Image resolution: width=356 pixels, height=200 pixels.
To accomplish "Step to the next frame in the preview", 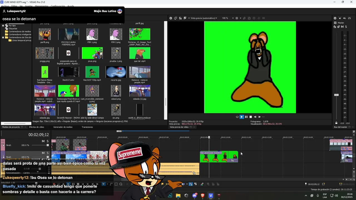I will 259,117.
